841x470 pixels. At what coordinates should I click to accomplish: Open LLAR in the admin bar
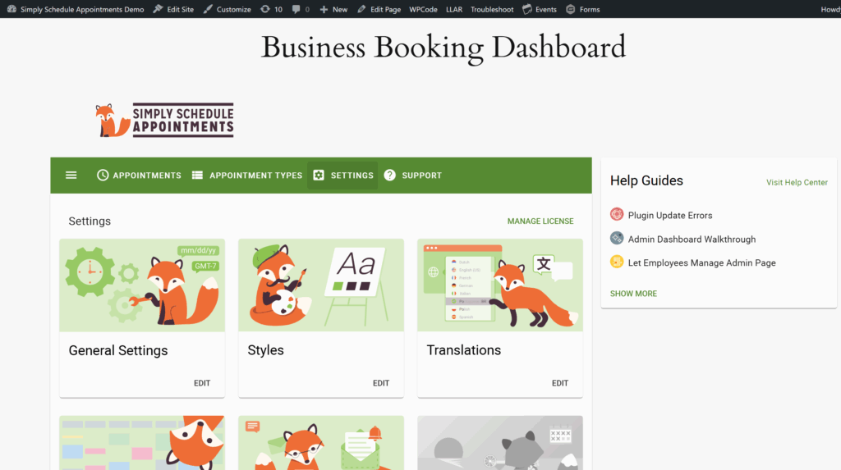[454, 9]
